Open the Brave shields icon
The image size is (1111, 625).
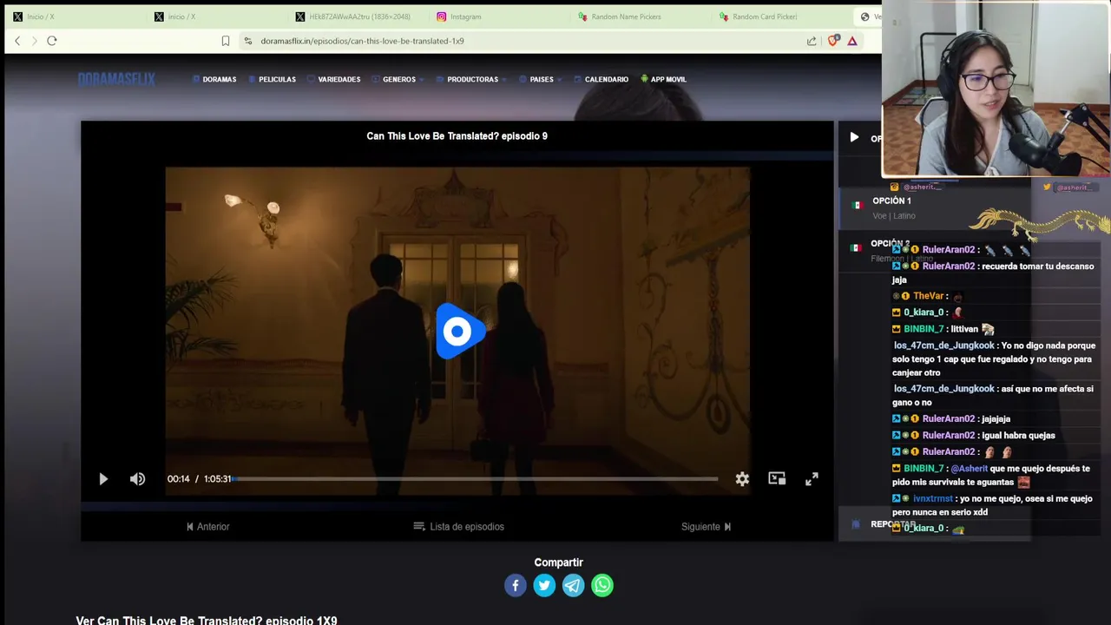(833, 41)
